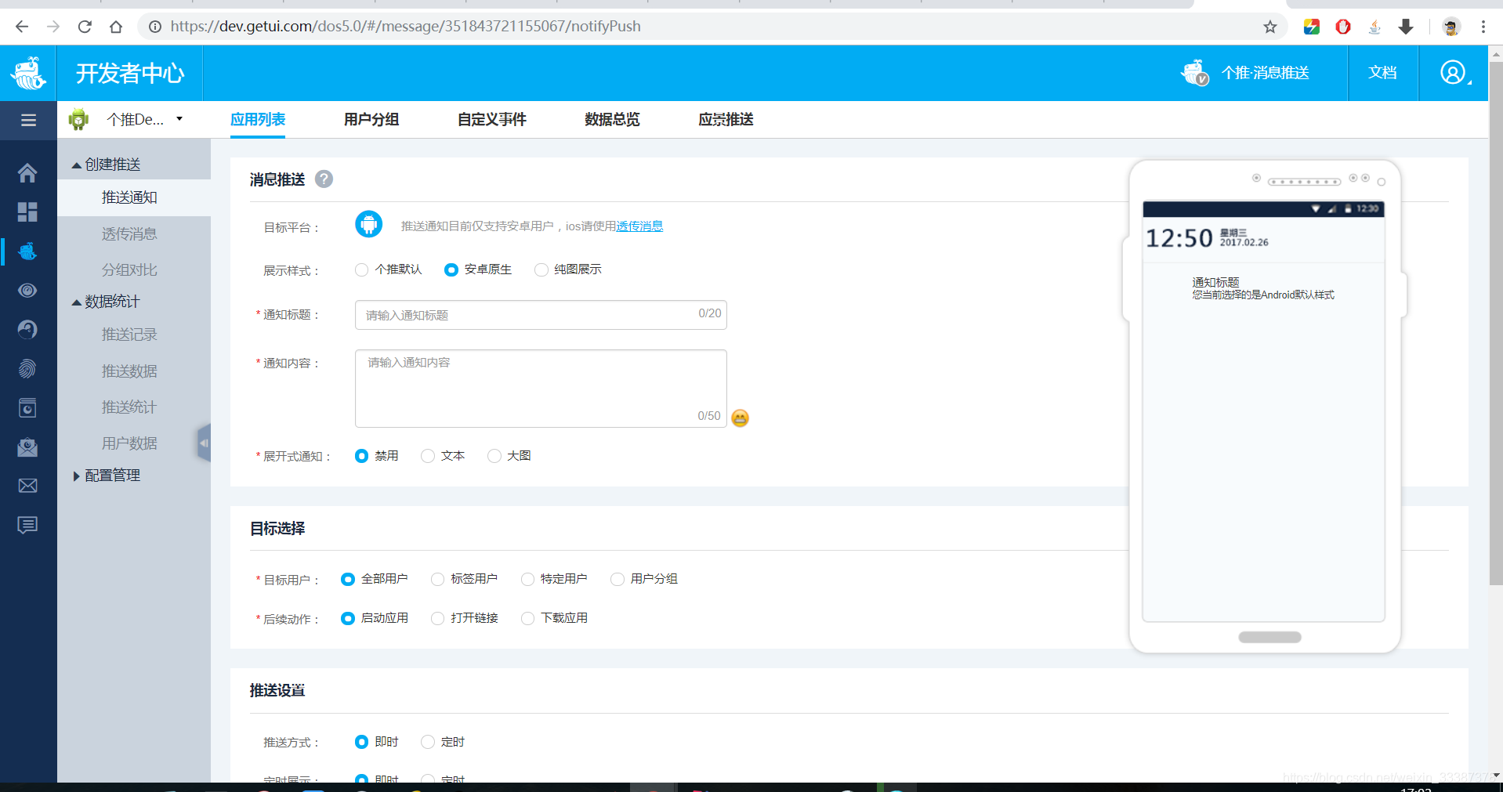Toggle the hamburger sidebar menu

28,120
